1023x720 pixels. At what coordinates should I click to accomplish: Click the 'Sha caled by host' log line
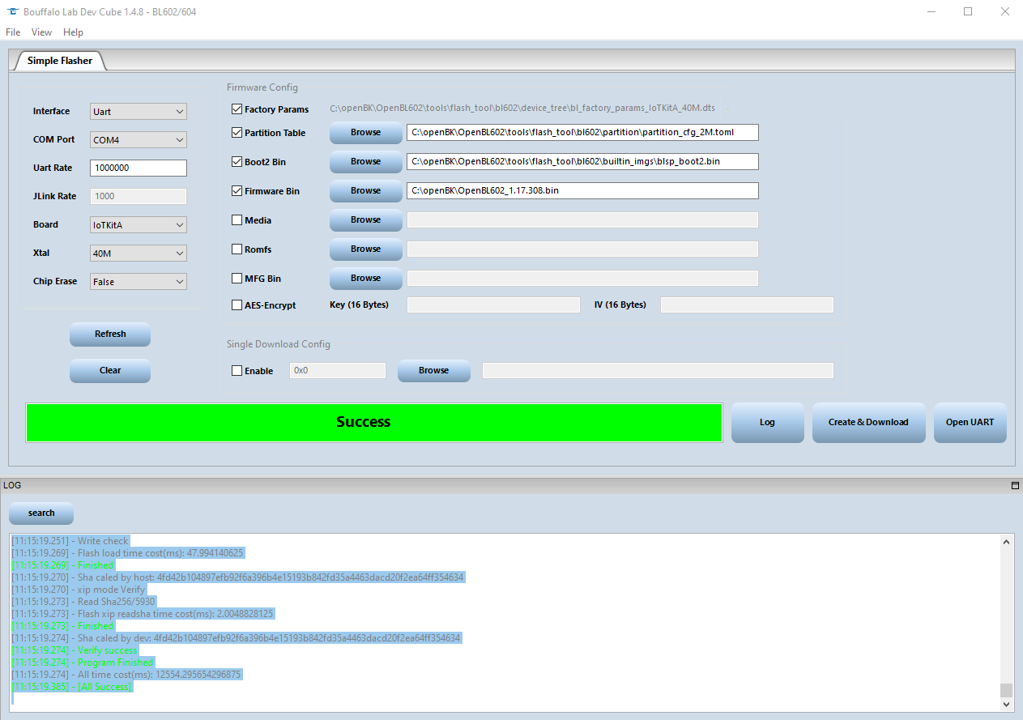pyautogui.click(x=237, y=577)
